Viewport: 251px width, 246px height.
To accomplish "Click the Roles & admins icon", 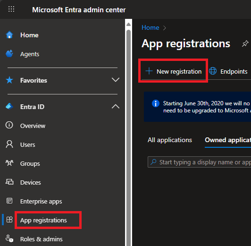I will coord(9,238).
